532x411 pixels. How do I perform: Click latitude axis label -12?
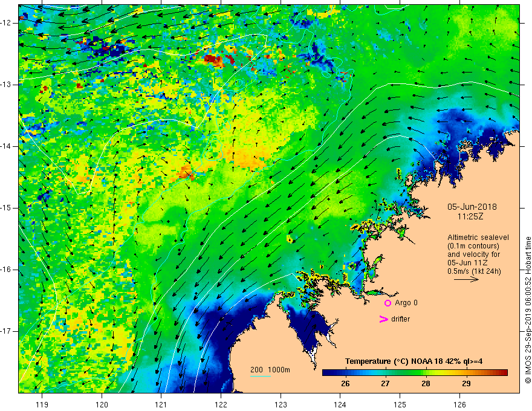tap(6, 23)
